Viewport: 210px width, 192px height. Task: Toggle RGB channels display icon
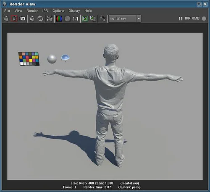[59, 18]
